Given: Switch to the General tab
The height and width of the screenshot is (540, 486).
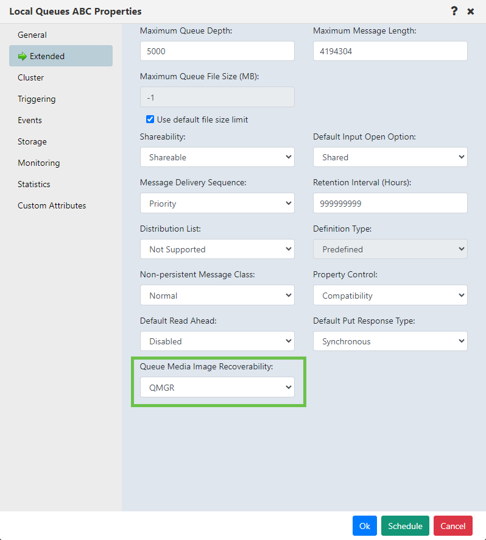Looking at the screenshot, I should click(x=32, y=35).
